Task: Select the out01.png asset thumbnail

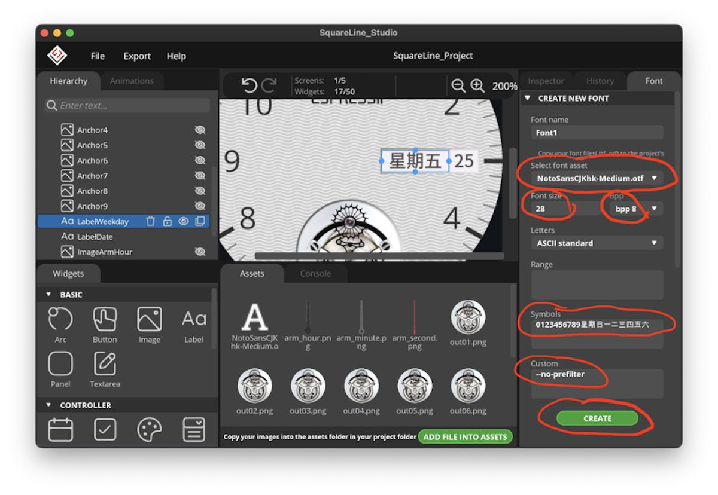Action: tap(468, 317)
